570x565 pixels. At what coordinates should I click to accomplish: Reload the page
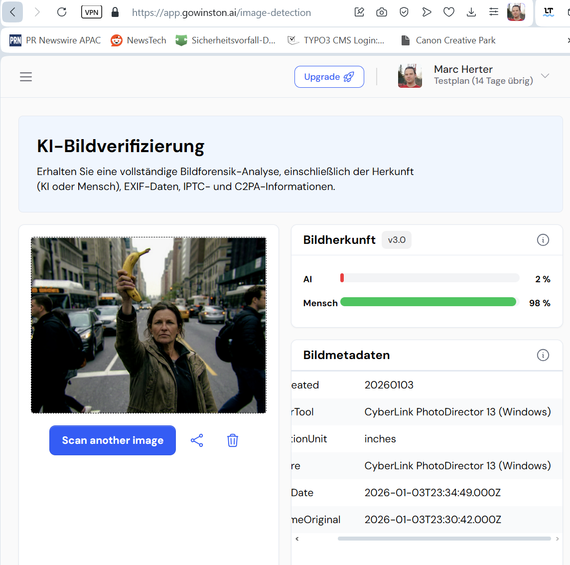pyautogui.click(x=62, y=12)
